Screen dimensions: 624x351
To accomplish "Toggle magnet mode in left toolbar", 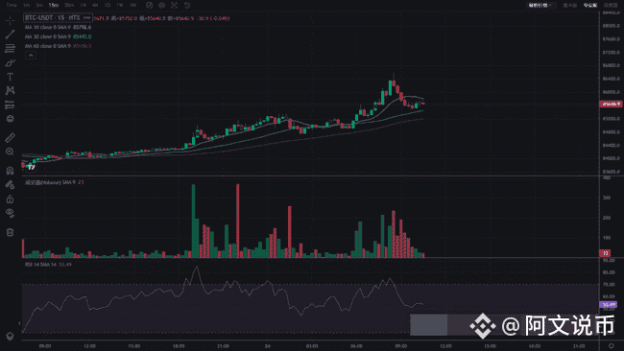I will [x=10, y=171].
